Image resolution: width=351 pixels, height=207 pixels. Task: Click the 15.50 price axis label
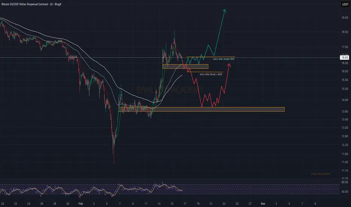point(345,80)
